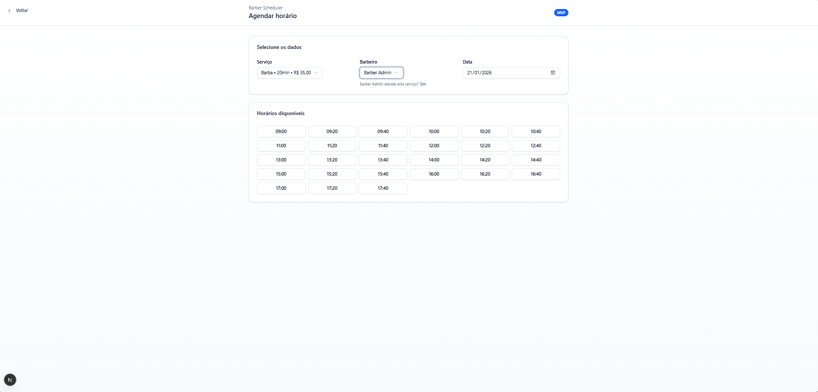Expand the Barbeiro dropdown chevron
This screenshot has width=818, height=392.
(397, 73)
